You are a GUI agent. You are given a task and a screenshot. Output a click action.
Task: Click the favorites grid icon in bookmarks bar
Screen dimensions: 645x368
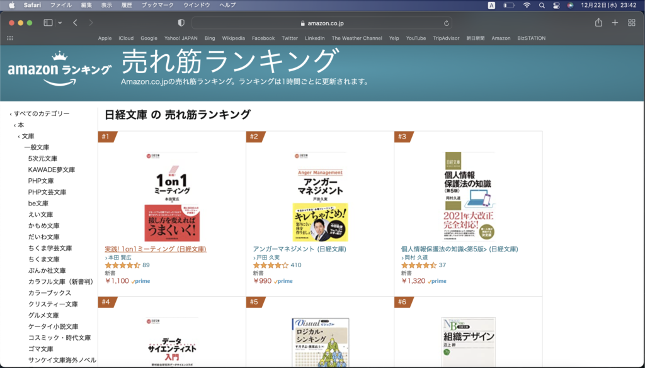coord(9,38)
